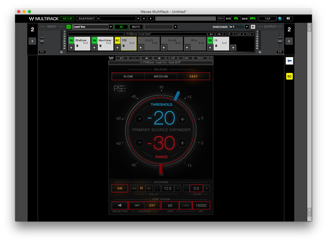The width and height of the screenshot is (327, 243).
Task: Click the yellow SC button on the right sidebar
Action: pos(289,76)
